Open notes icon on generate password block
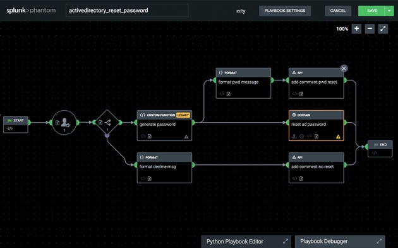Image resolution: width=398 pixels, height=248 pixels. (x=150, y=136)
